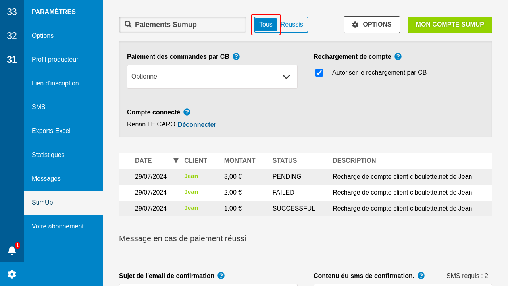Go to Profil producteur in sidebar
This screenshot has width=508, height=286.
(55, 60)
